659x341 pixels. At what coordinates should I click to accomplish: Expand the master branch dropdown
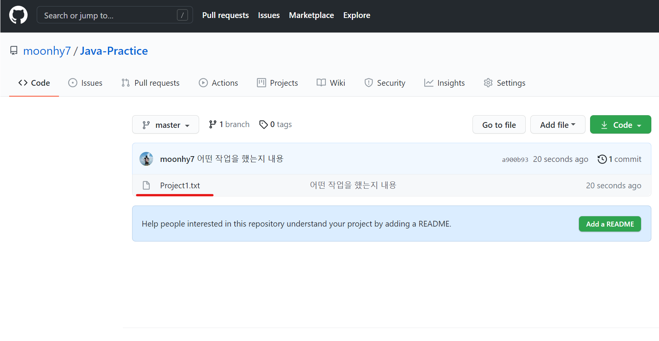coord(165,125)
